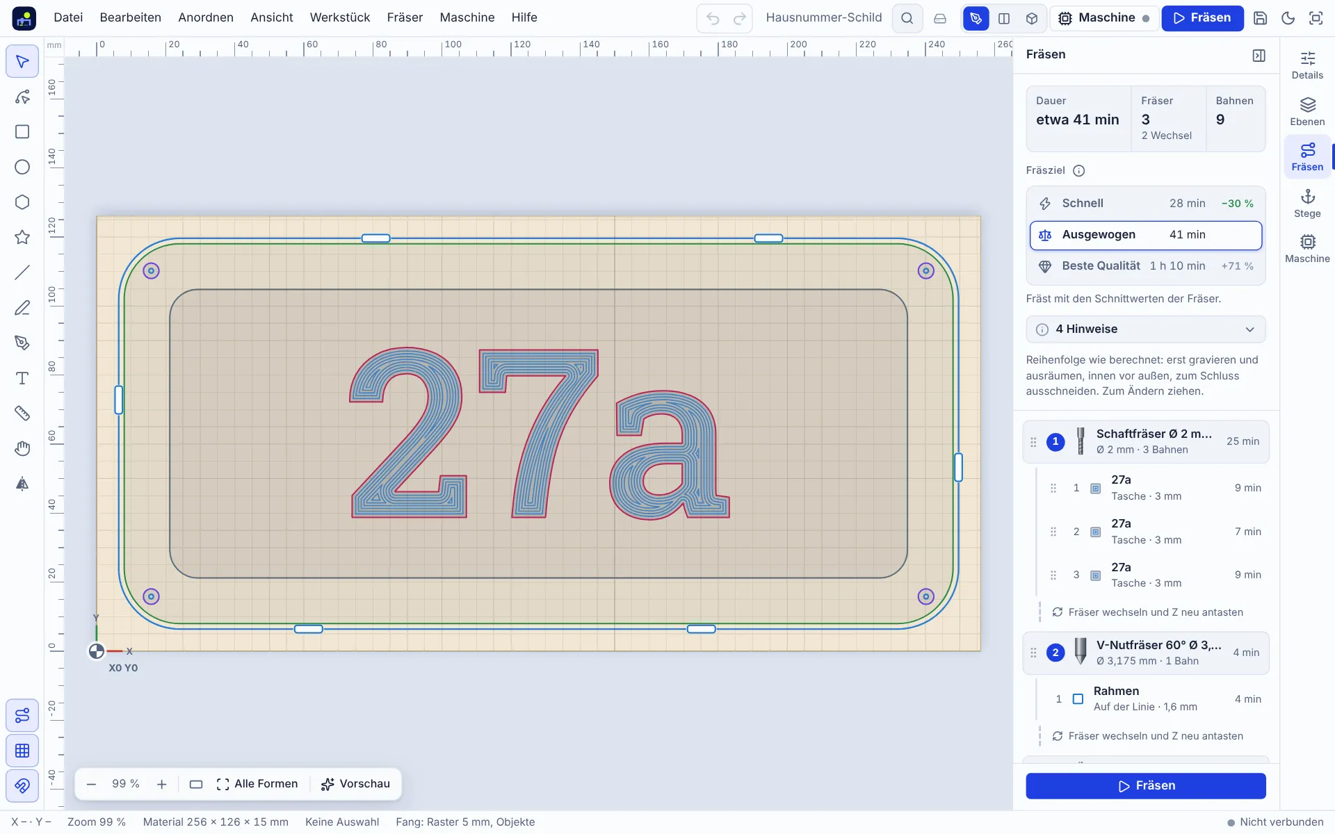Screen dimensions: 1335x834
Task: Switch to the Ebenen tab
Action: click(1307, 112)
